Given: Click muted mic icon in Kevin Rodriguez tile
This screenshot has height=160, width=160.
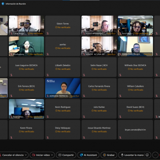Looking at the screenshot, I should coord(48,117).
